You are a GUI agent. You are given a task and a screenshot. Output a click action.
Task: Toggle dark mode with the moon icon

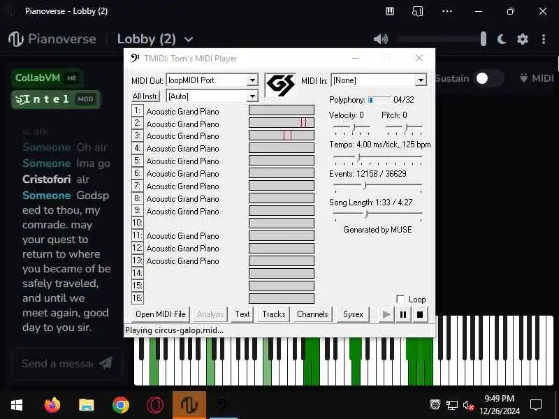[x=502, y=39]
